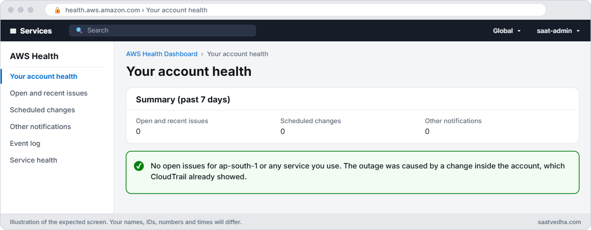Click the 0 count under Scheduled changes

[x=283, y=131]
